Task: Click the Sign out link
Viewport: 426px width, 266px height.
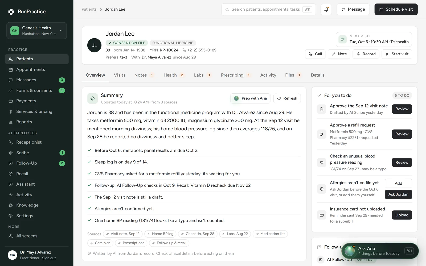Action: tap(49, 258)
